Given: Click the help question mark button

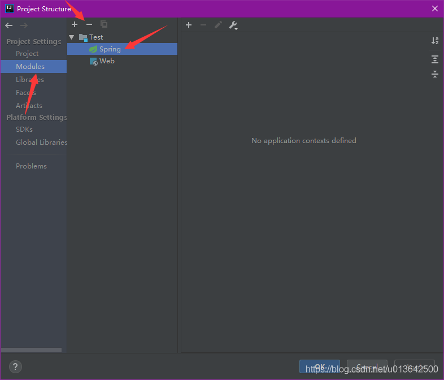Looking at the screenshot, I should point(15,366).
